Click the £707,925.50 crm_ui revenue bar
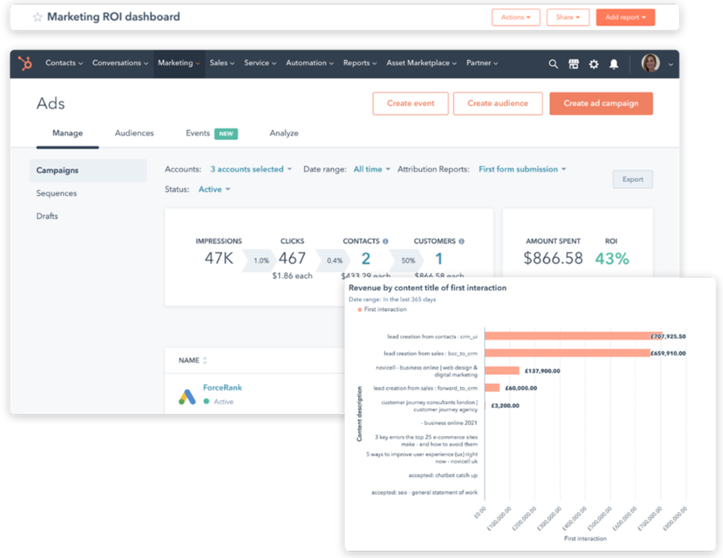The height and width of the screenshot is (558, 723). pyautogui.click(x=573, y=336)
